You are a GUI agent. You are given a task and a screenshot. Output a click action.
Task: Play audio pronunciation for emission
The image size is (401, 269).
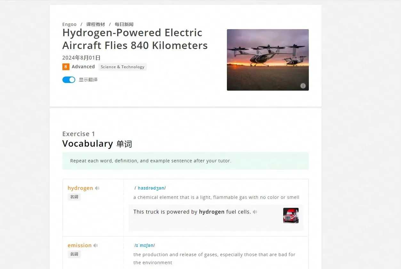(95, 246)
